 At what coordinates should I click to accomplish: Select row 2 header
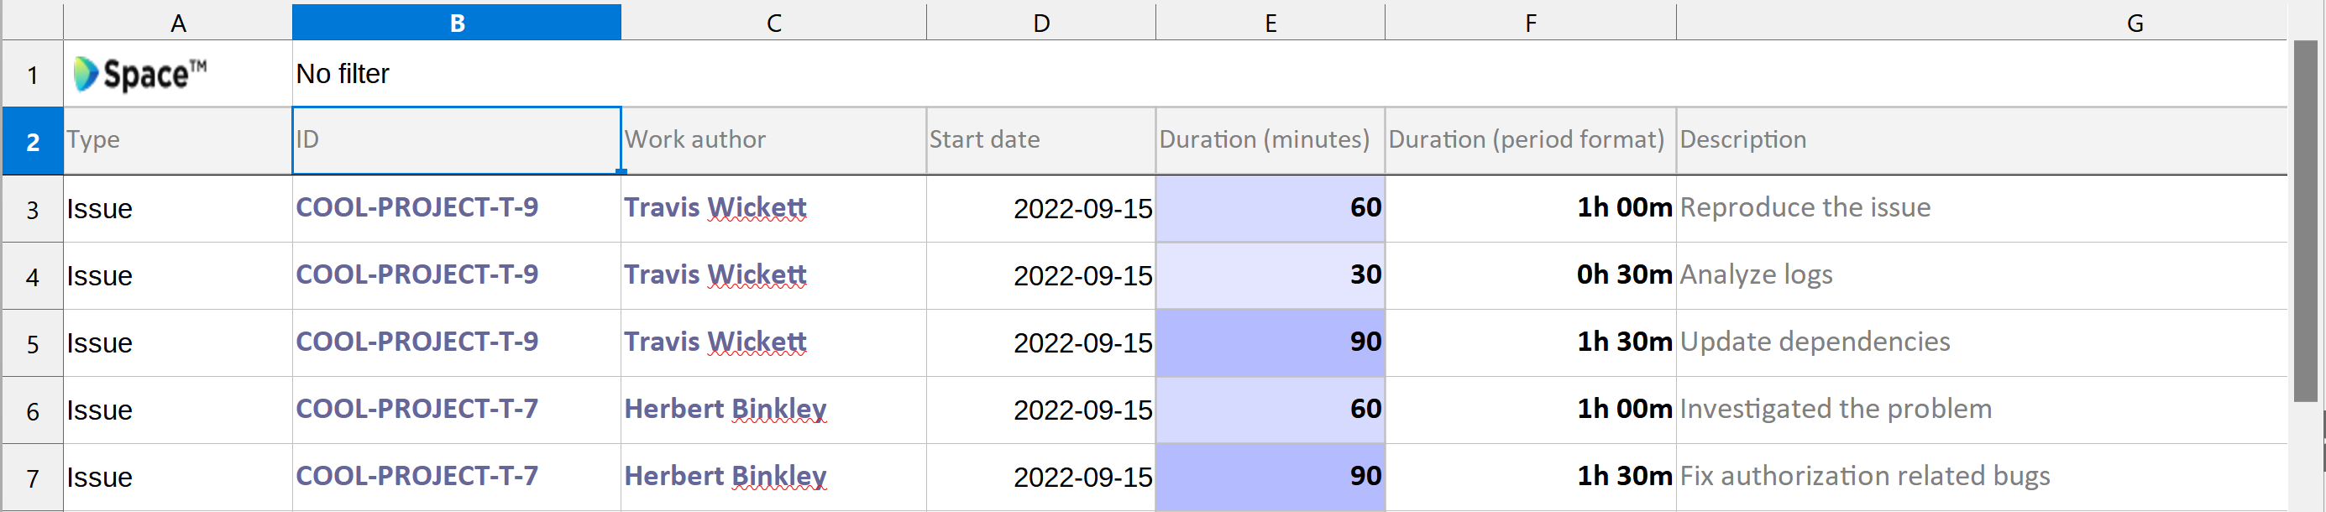(x=33, y=141)
